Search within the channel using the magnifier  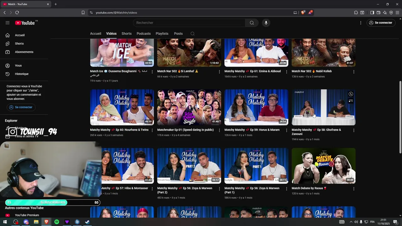point(193,34)
